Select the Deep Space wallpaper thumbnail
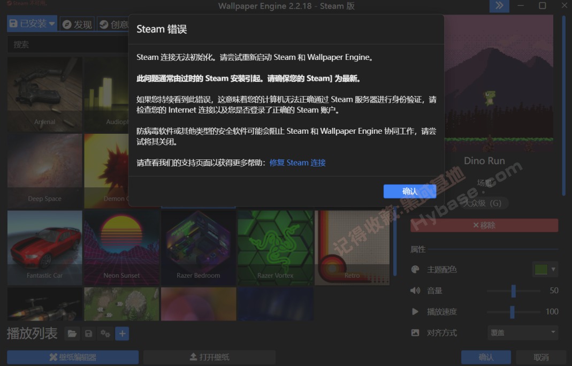572x366 pixels. tap(44, 171)
